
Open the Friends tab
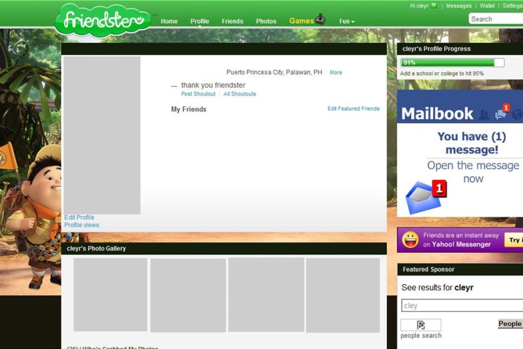pyautogui.click(x=232, y=21)
